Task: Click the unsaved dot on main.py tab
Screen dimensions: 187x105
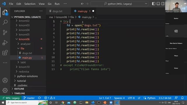Action: tap(93, 11)
